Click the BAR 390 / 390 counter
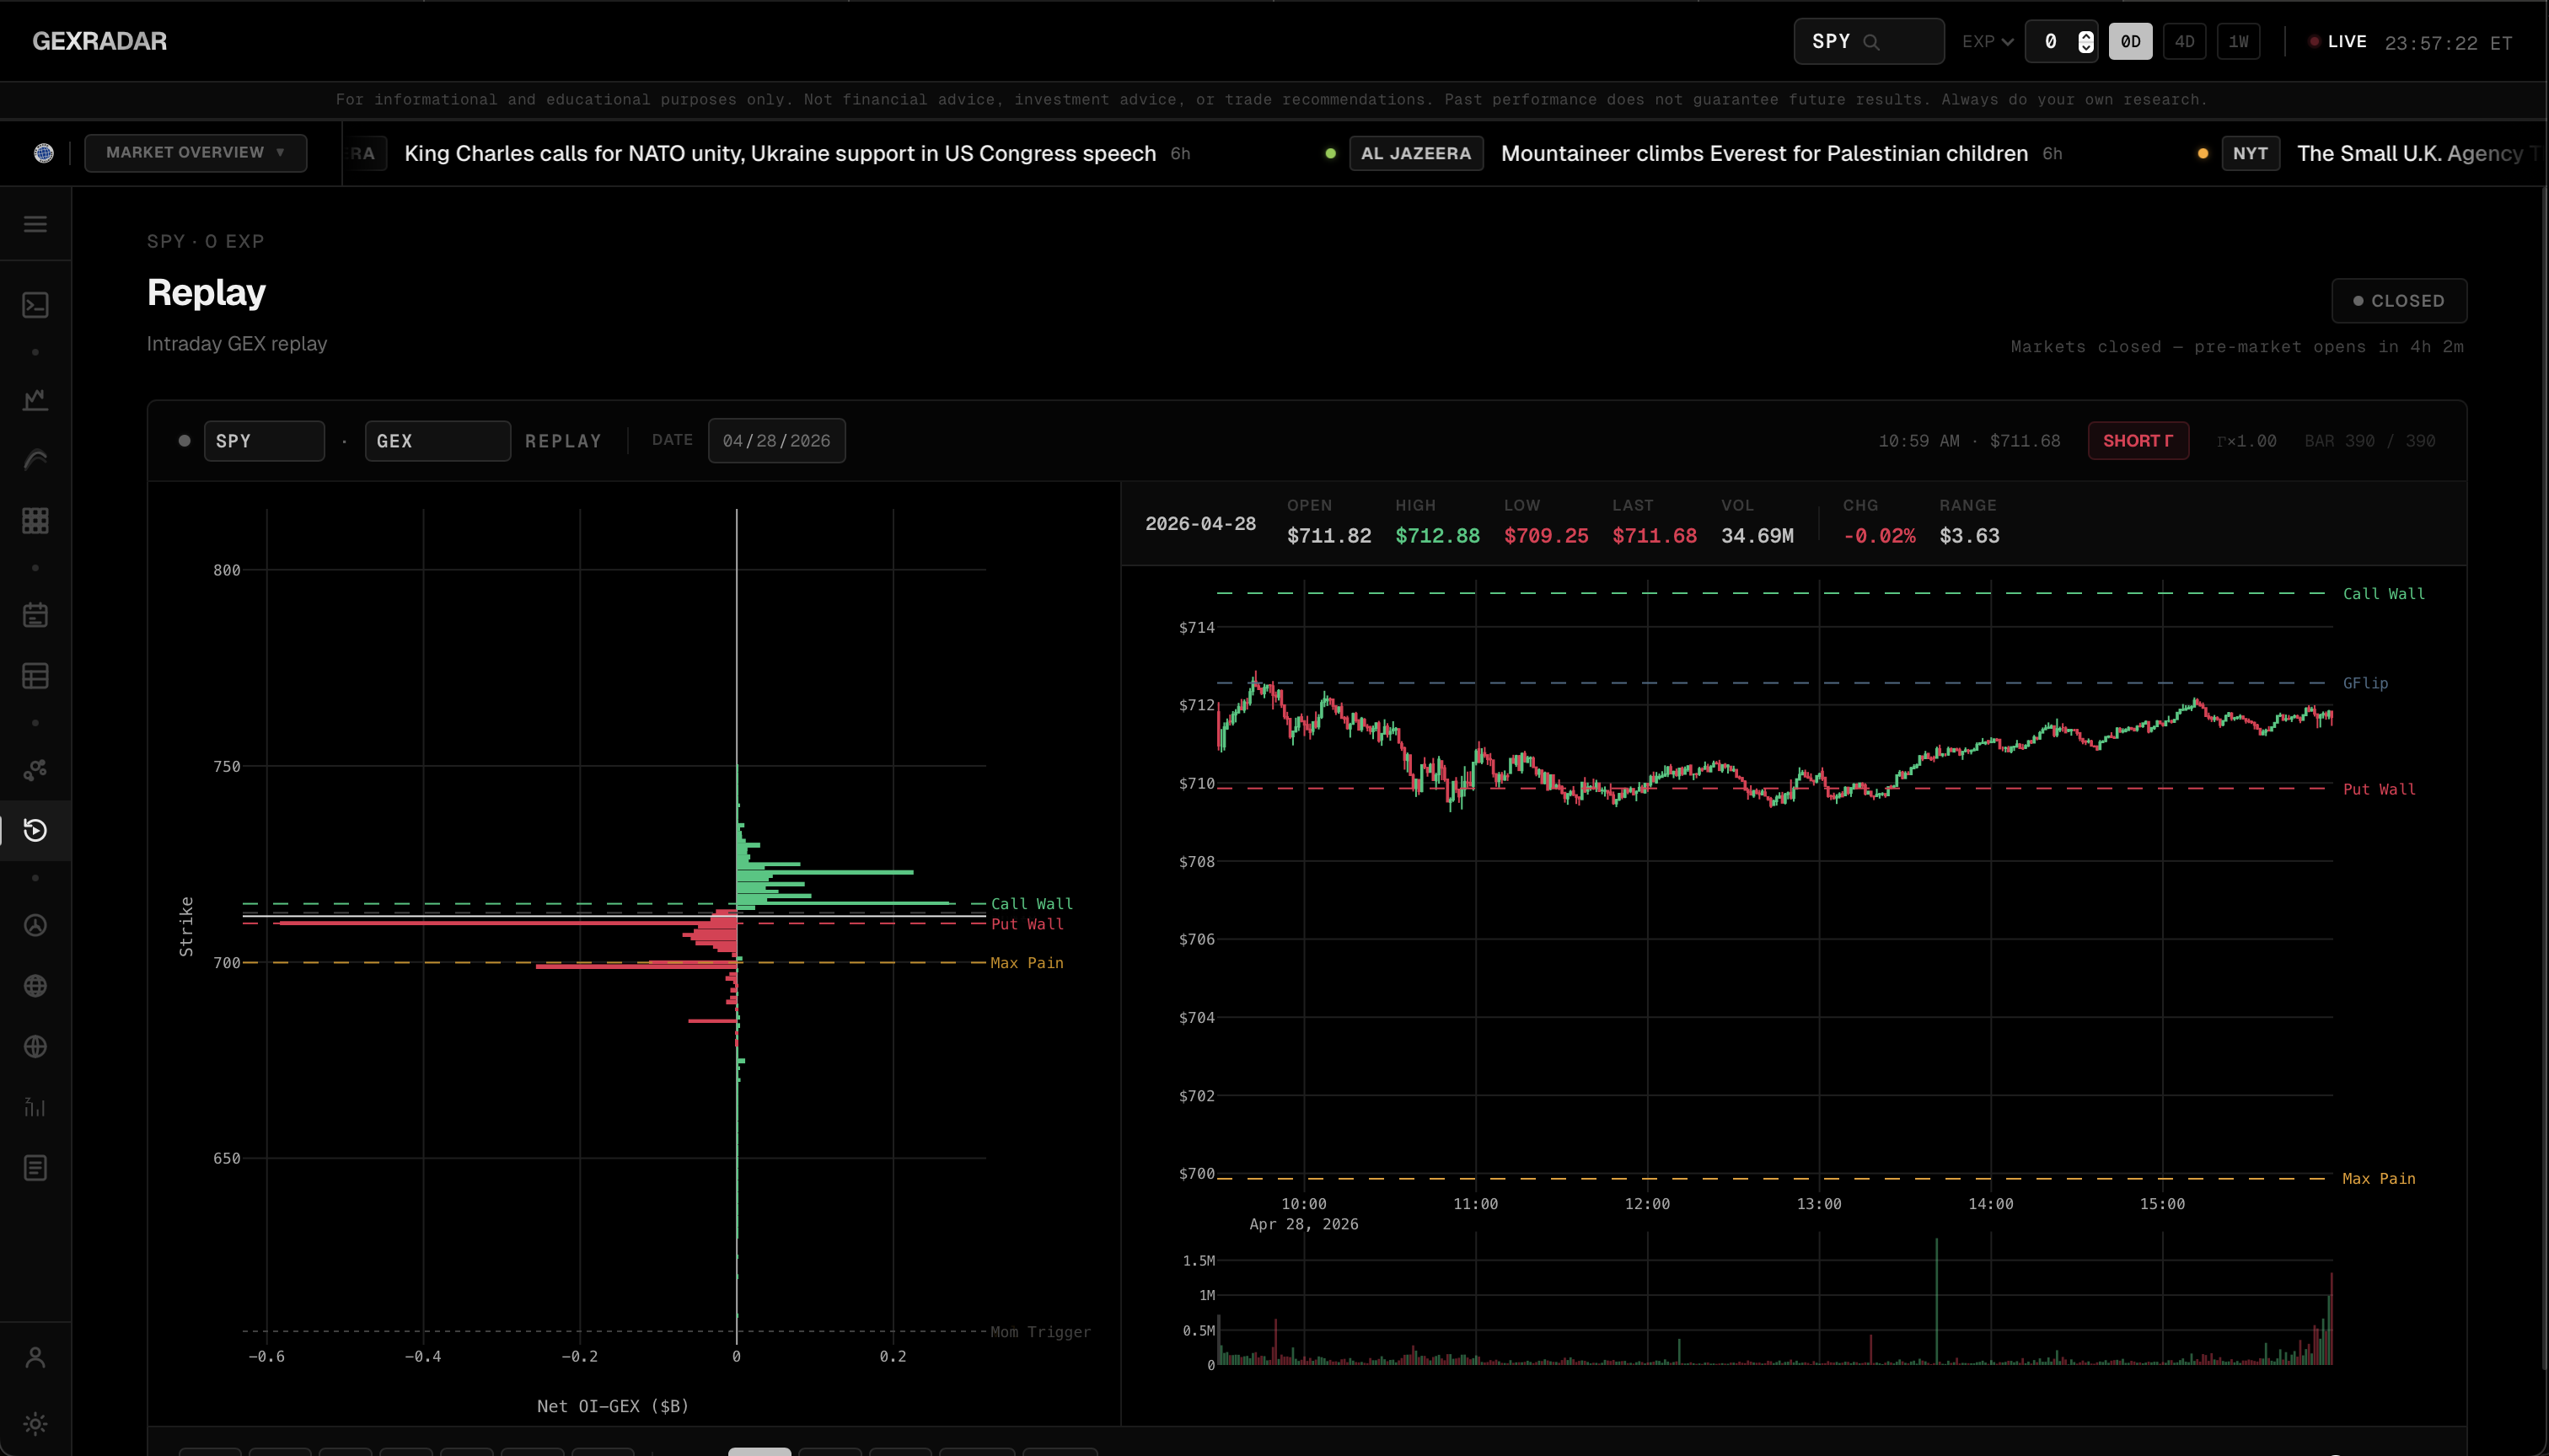The image size is (2549, 1456). tap(2370, 441)
